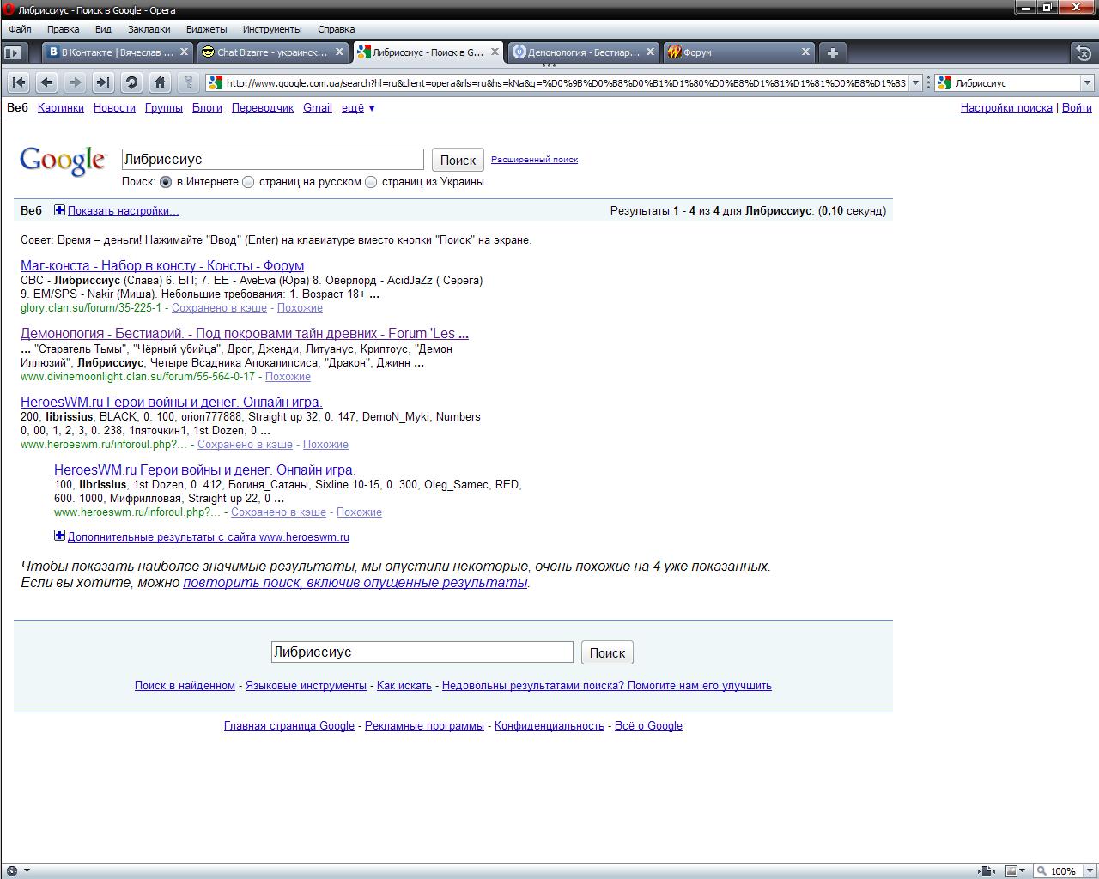Open the Home page icon
1099x879 pixels.
(x=160, y=82)
